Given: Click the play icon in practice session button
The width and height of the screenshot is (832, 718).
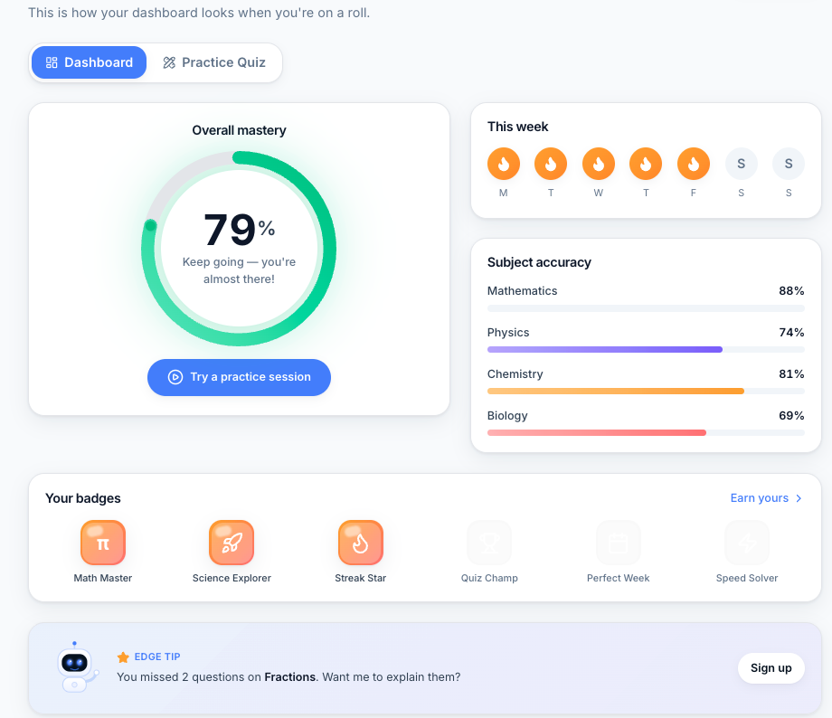Looking at the screenshot, I should [175, 377].
